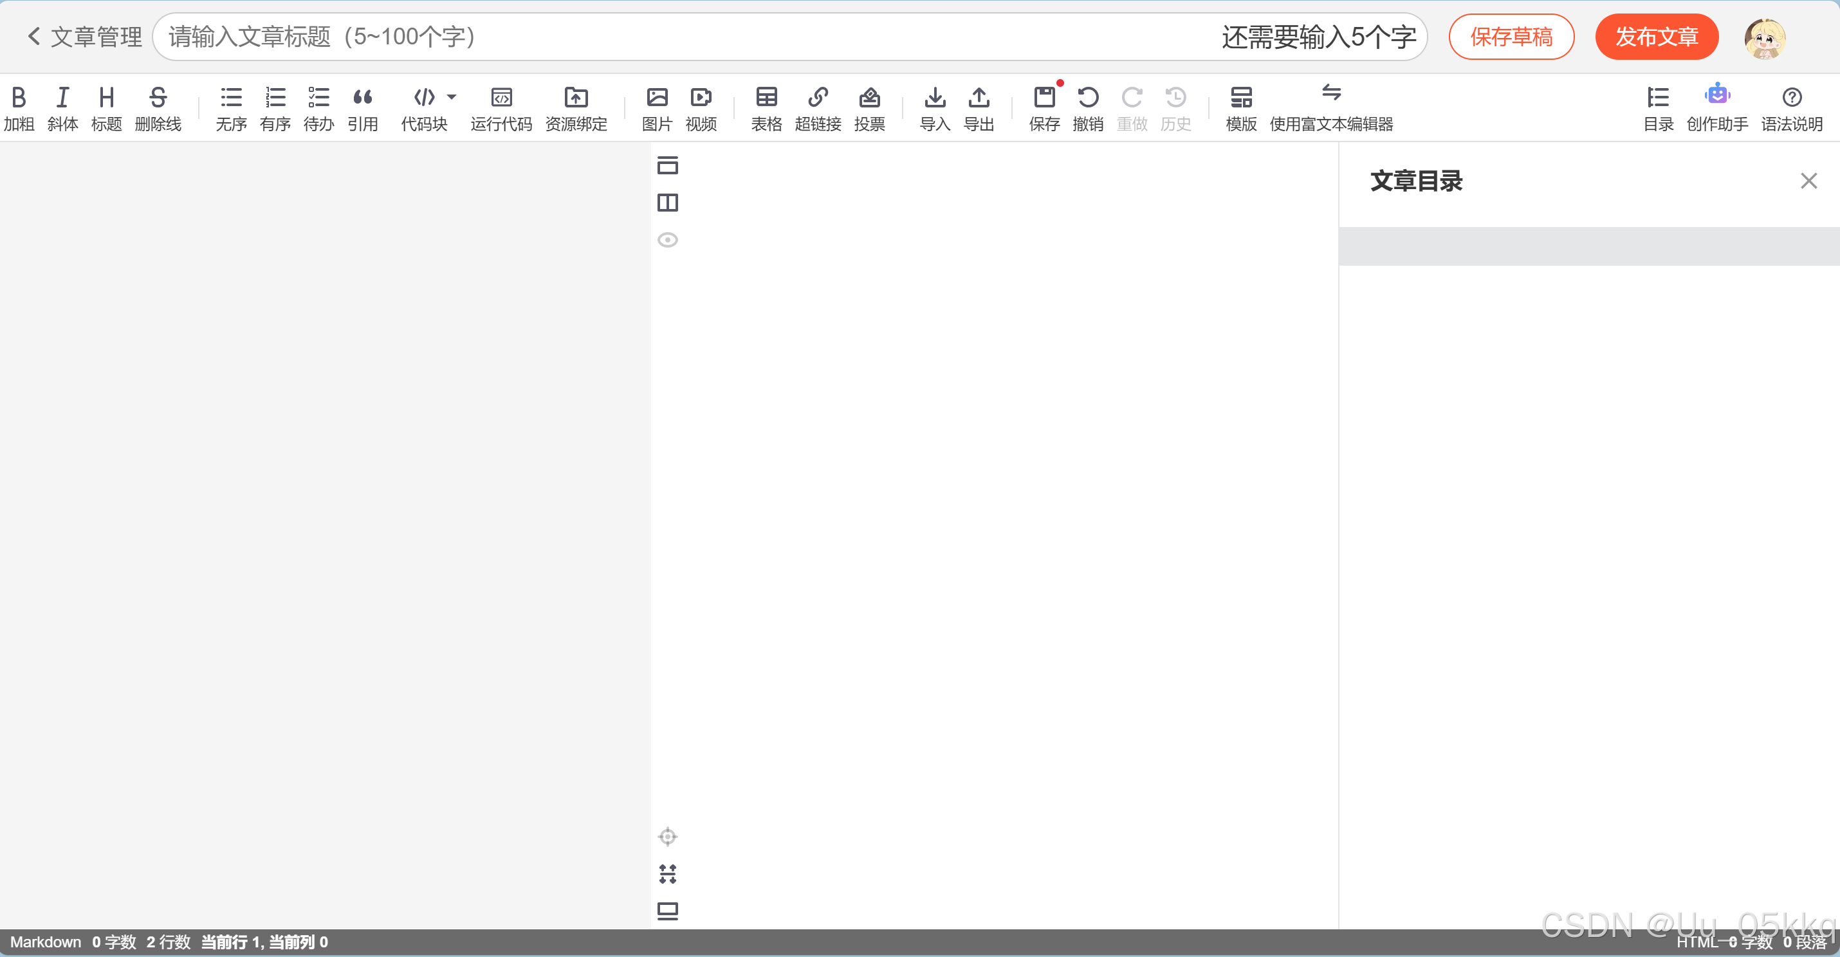
Task: Click the 保存草稿 button
Action: coord(1511,37)
